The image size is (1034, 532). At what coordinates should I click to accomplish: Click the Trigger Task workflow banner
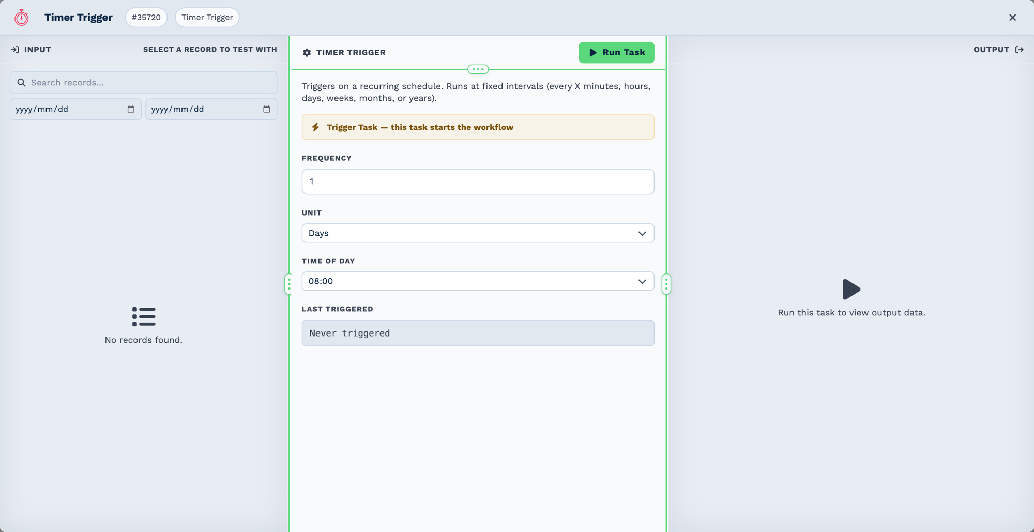478,127
